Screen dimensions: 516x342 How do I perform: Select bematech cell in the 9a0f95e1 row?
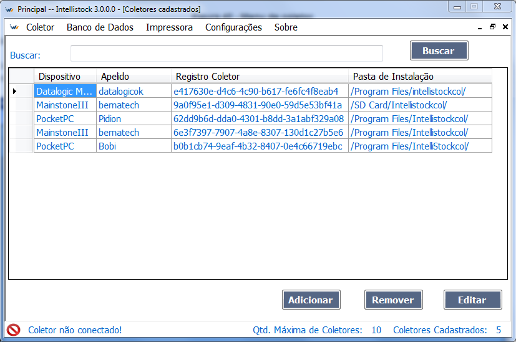pyautogui.click(x=134, y=105)
